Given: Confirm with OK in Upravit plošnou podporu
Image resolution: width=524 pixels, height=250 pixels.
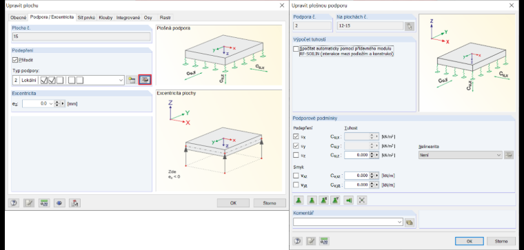Looking at the screenshot, I should click(x=470, y=241).
